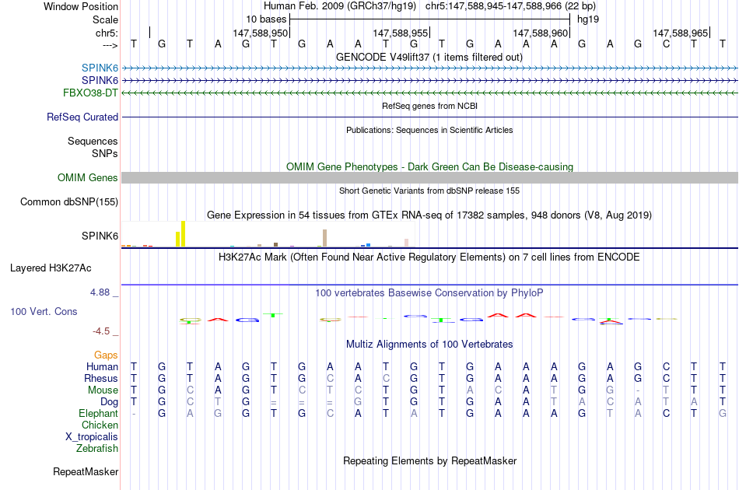Select the Chicken species row label

tap(100, 425)
